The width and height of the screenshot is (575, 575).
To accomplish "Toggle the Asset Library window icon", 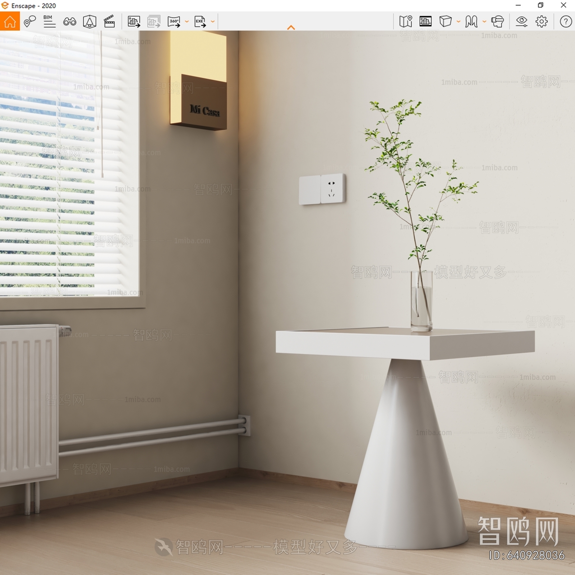I will (x=425, y=22).
